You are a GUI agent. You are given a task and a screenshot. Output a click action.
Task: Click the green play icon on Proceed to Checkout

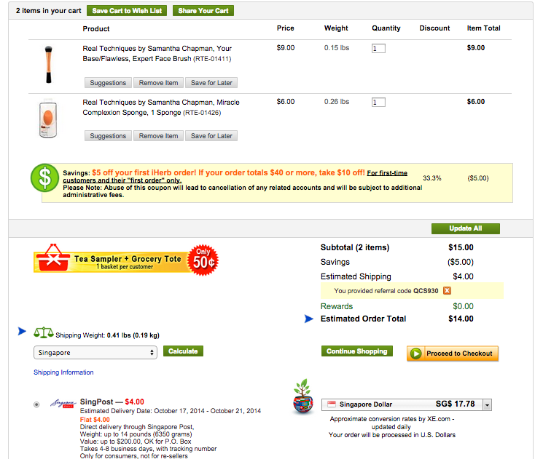tap(415, 354)
